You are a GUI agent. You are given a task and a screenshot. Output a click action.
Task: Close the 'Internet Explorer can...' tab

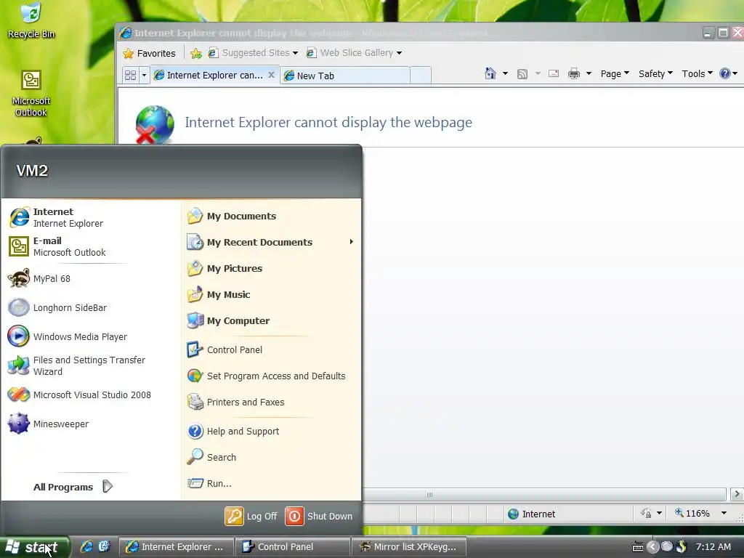272,75
